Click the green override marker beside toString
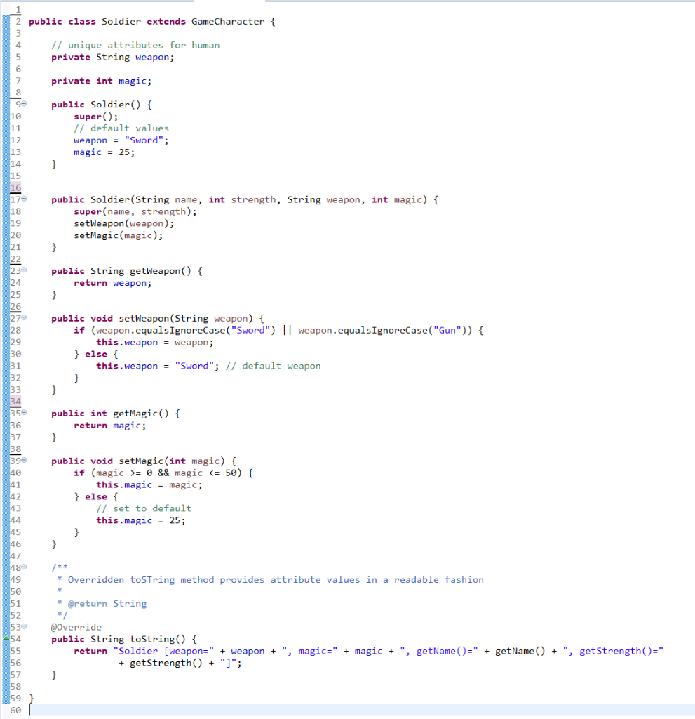Viewport: 695px width, 719px height. (5, 639)
